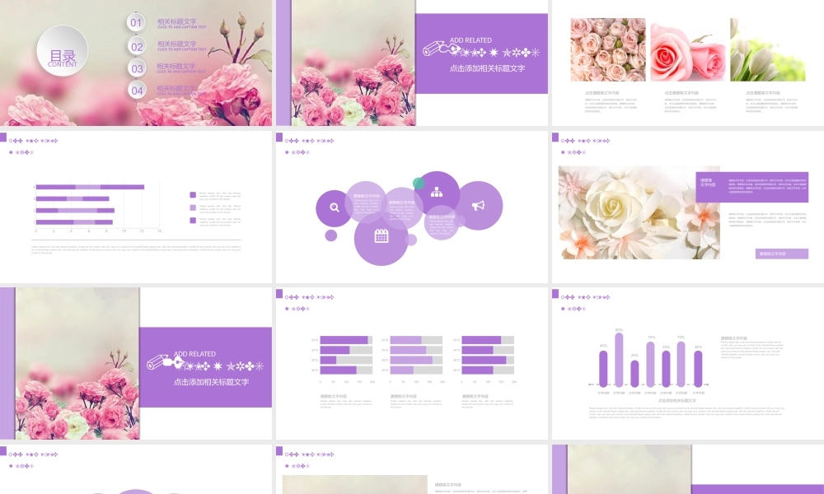Viewport: 824px width, 494px height.
Task: Click the calendar icon circle
Action: click(381, 236)
